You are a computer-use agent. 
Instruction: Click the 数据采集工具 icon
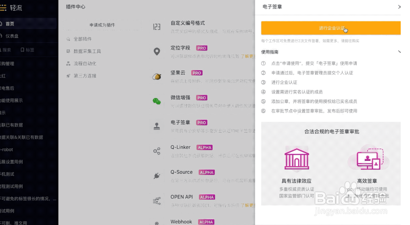coord(68,51)
